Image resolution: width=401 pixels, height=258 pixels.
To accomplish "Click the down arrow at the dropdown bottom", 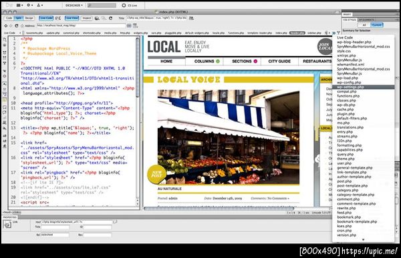I will click(x=363, y=239).
